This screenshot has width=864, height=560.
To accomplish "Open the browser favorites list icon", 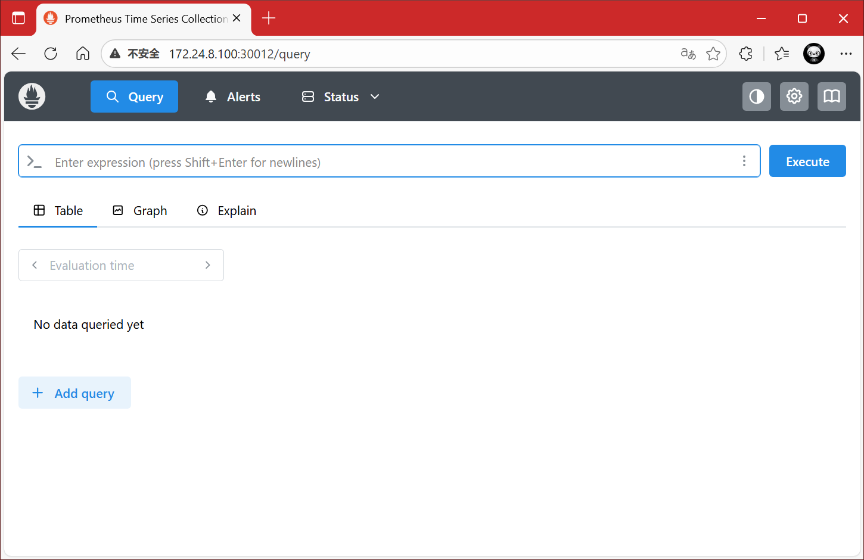I will (x=782, y=54).
